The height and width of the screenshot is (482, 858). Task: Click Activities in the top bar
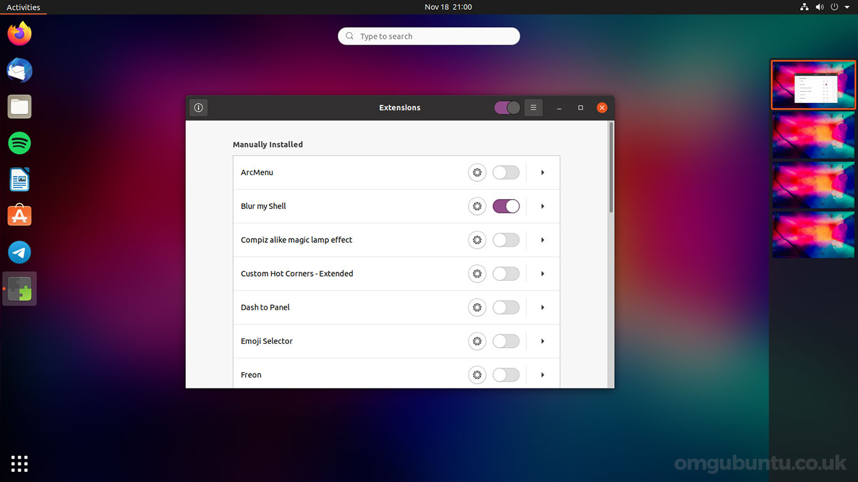coord(23,8)
